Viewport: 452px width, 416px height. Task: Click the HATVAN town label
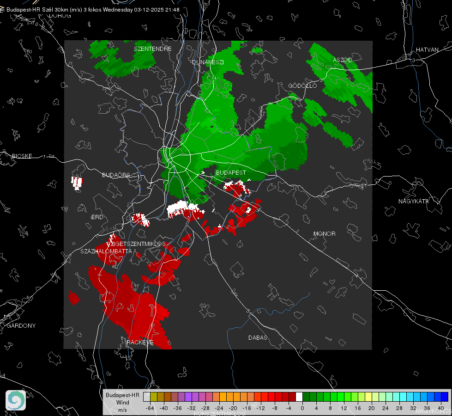[427, 50]
